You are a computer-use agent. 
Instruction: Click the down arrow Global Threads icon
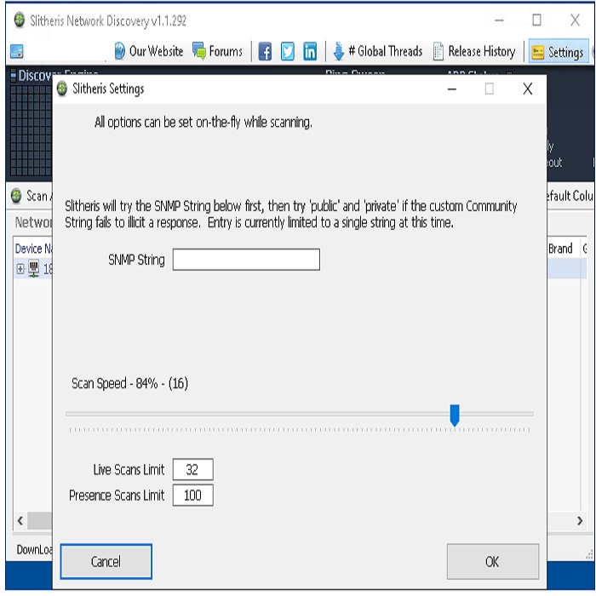[x=338, y=51]
